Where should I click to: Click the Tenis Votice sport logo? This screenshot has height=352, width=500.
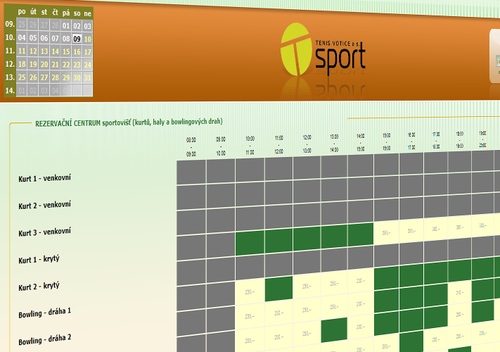tap(323, 54)
